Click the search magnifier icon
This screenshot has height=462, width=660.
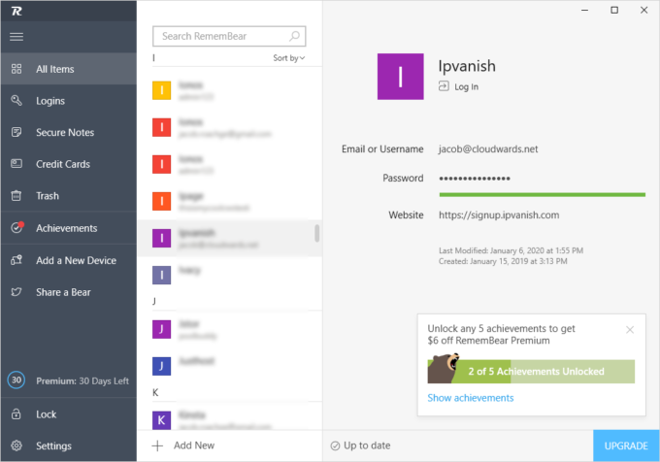point(295,36)
